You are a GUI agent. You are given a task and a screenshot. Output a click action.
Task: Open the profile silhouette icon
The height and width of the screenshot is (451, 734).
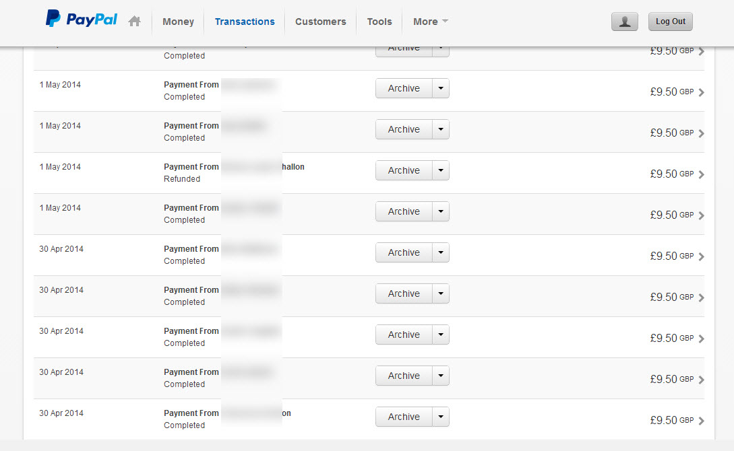click(624, 22)
